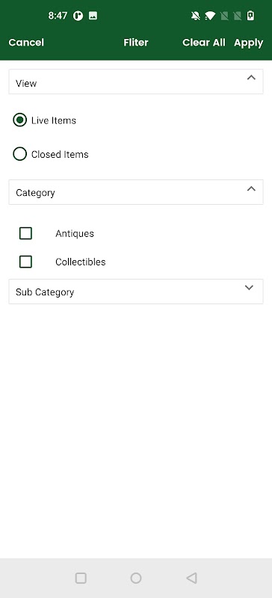Screen dimensions: 272x598
Task: Collapse the Category section chevron
Action: (x=251, y=188)
